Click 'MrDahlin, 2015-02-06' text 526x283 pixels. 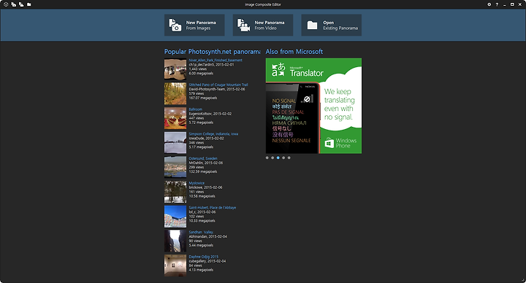point(205,163)
